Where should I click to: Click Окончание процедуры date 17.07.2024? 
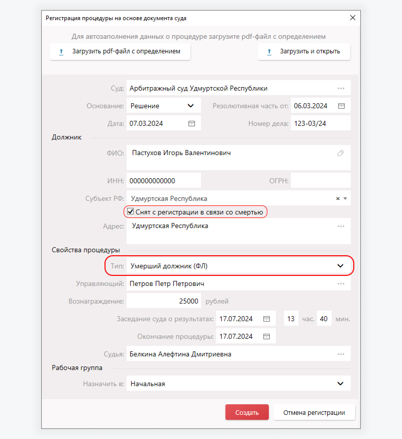[x=236, y=337]
